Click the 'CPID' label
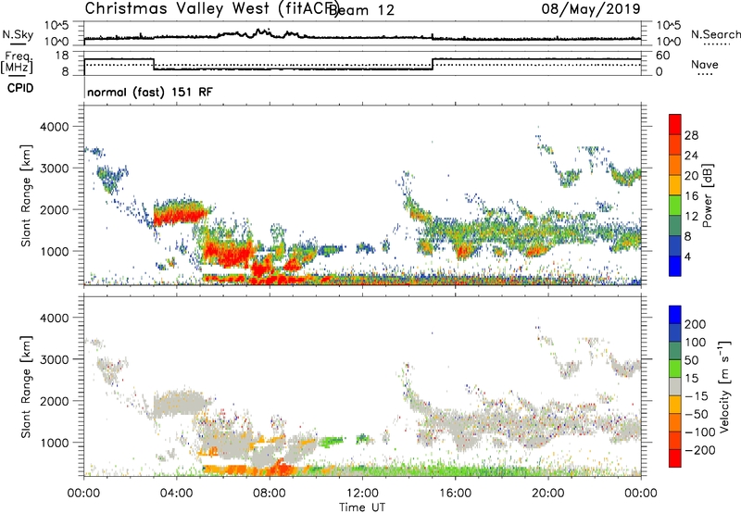 tap(20, 88)
